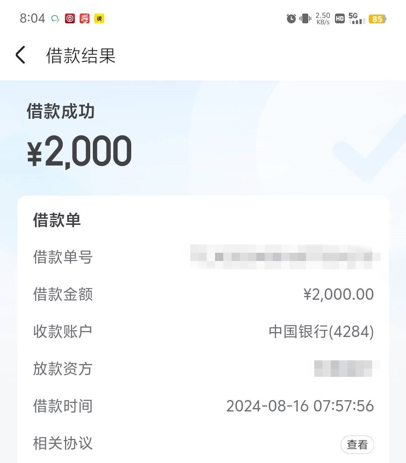Select the blurred 借款单号 number
406x463 pixels.
[285, 257]
